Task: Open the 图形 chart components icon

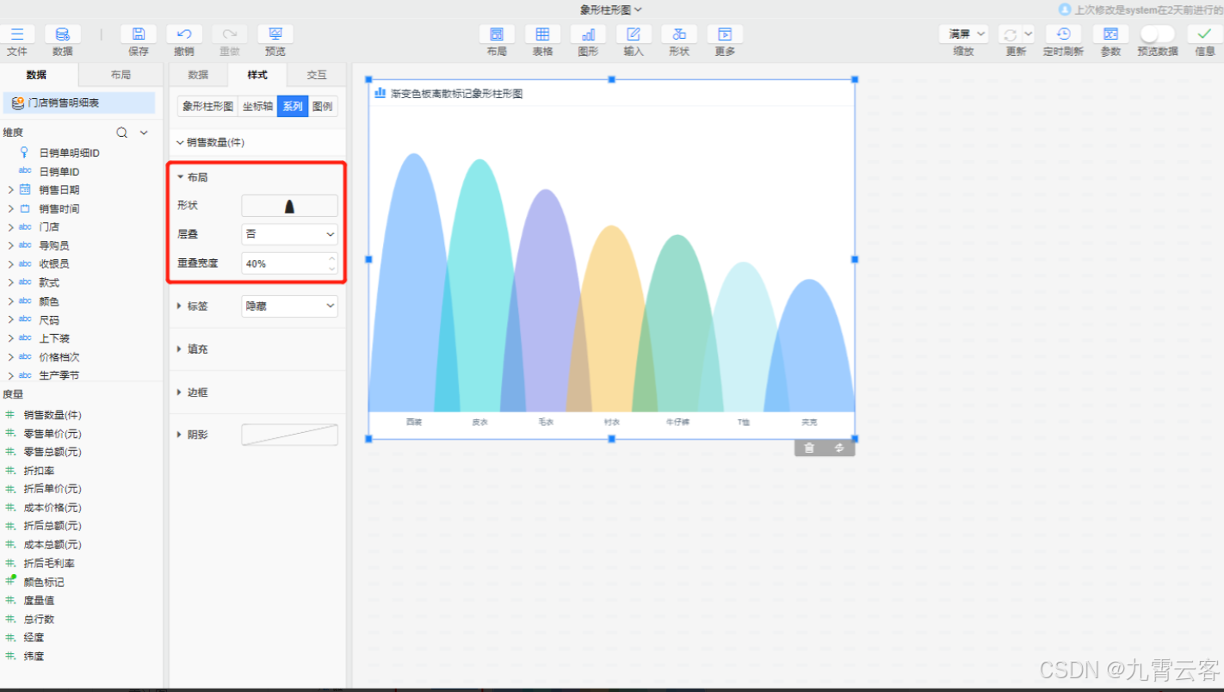Action: tap(588, 34)
